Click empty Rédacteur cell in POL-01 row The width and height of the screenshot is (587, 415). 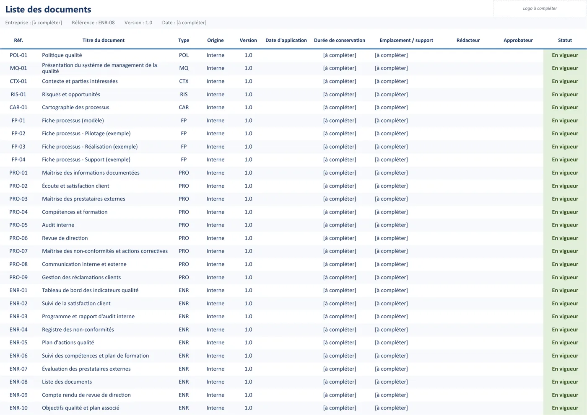pos(468,55)
